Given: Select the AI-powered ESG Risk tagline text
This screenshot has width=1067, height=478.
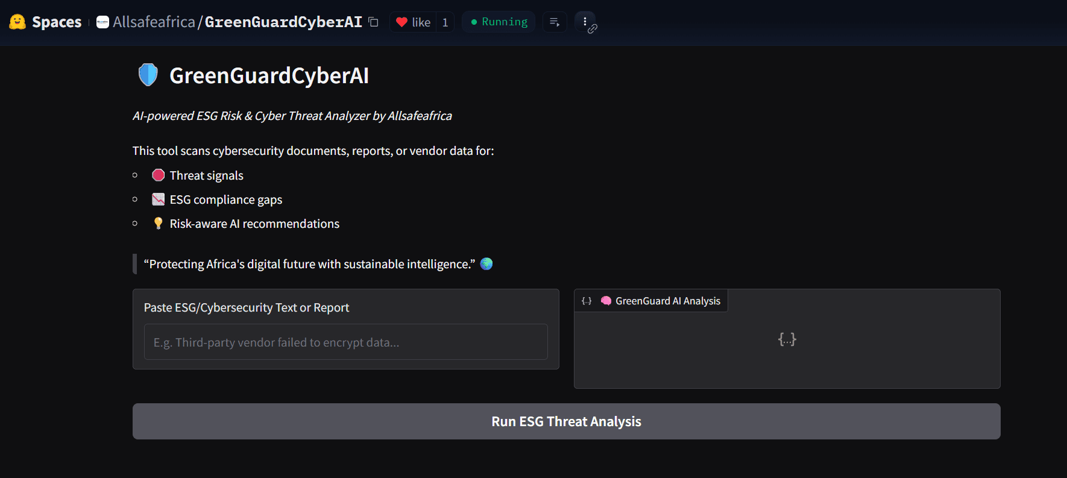Looking at the screenshot, I should pos(292,116).
